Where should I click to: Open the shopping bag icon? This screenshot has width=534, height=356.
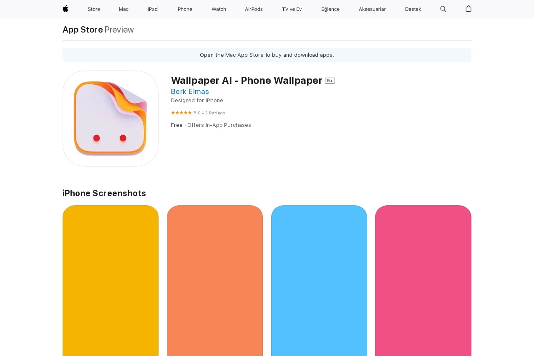469,9
